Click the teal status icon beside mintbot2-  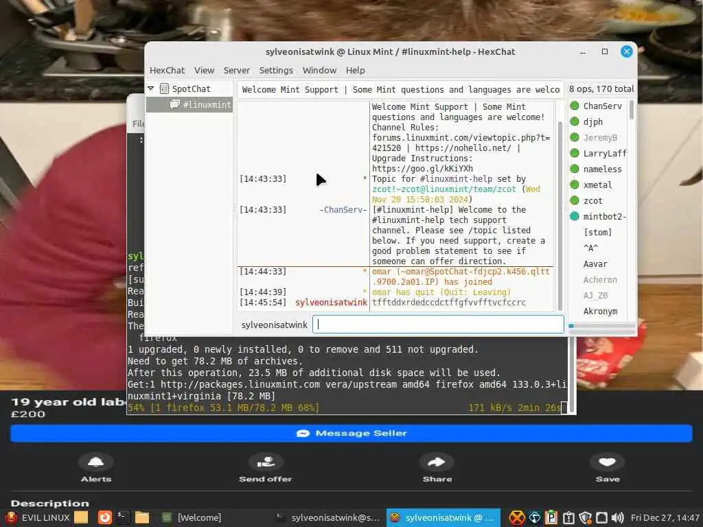click(x=575, y=216)
